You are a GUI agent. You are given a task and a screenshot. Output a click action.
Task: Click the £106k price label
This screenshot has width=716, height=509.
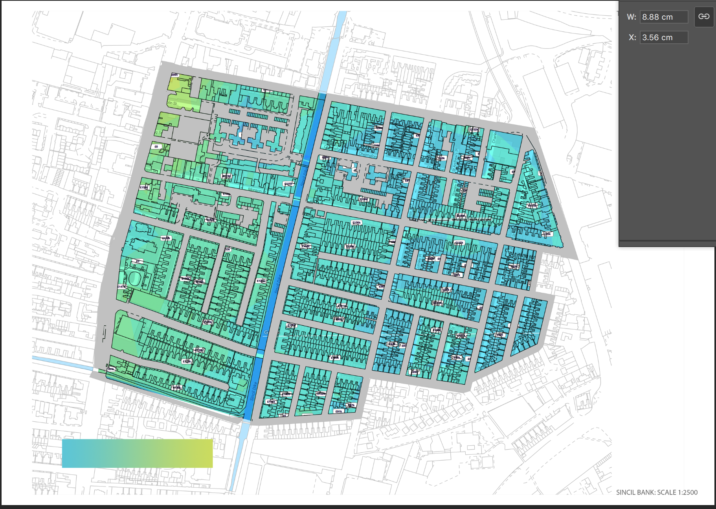[x=356, y=223]
